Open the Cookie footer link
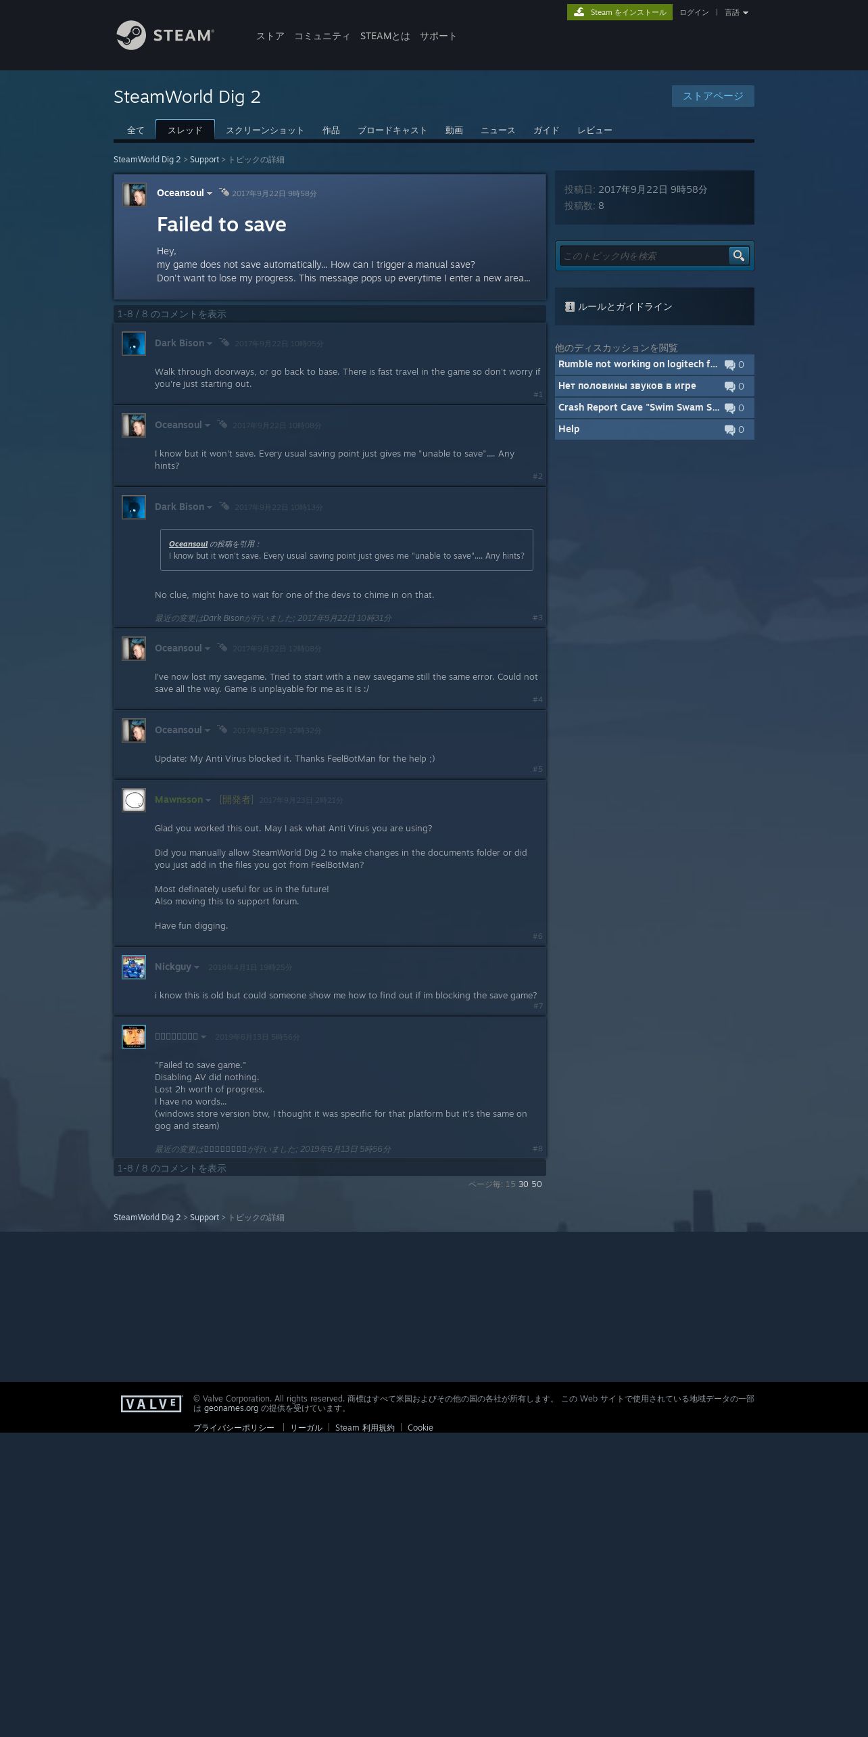The image size is (868, 1737). (x=420, y=1427)
